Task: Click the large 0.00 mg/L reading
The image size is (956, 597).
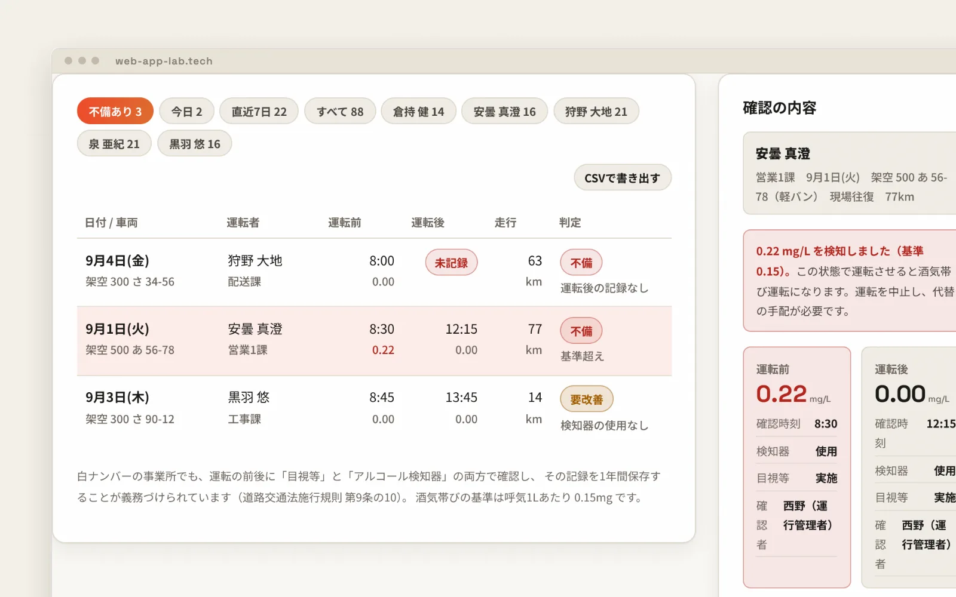Action: coord(912,393)
